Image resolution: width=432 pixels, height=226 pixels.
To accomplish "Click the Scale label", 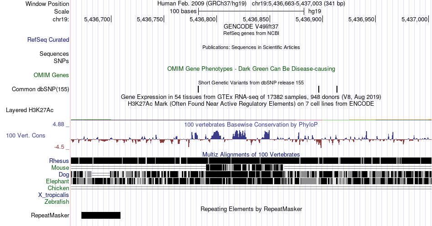I will (61, 11).
